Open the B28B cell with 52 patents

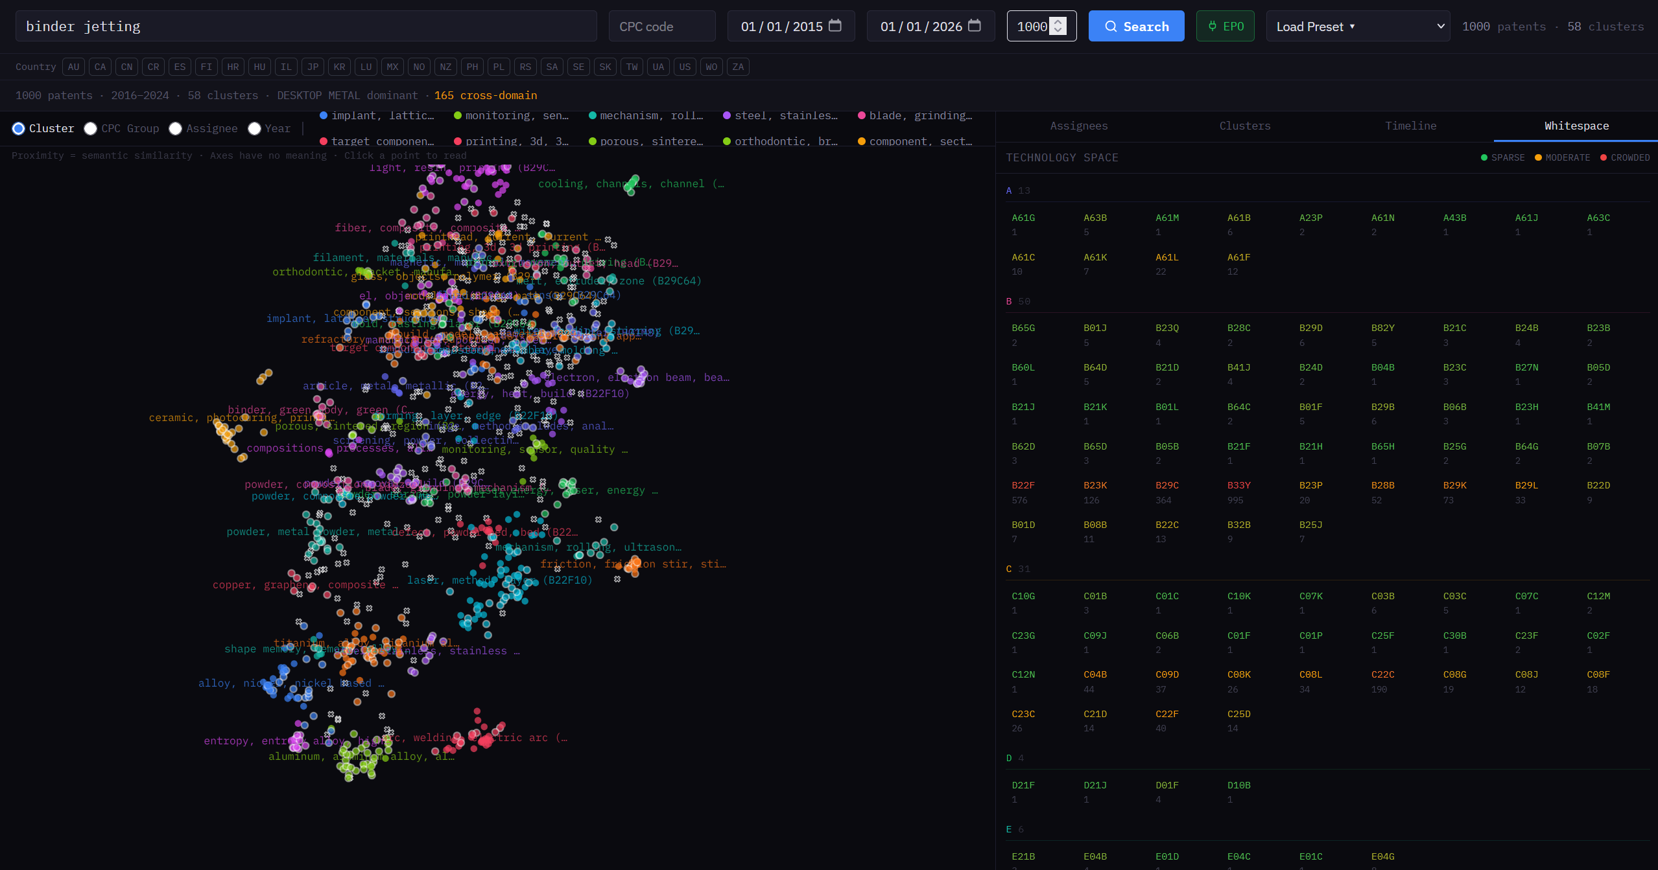[1400, 492]
